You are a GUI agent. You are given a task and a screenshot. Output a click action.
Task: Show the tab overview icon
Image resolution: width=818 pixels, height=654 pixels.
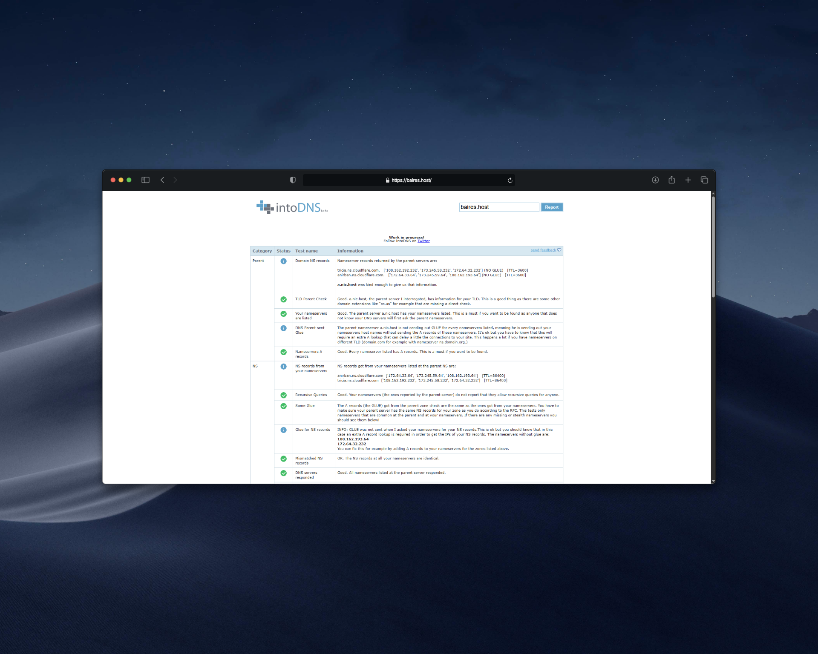point(704,180)
